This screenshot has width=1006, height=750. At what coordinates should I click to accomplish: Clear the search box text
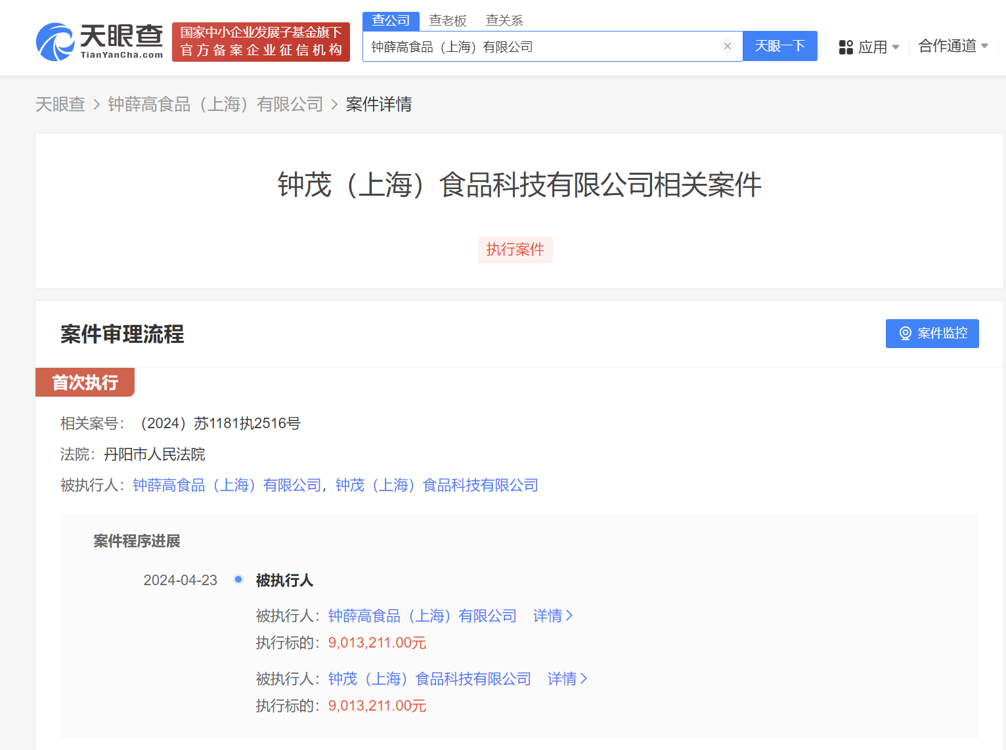[x=727, y=46]
